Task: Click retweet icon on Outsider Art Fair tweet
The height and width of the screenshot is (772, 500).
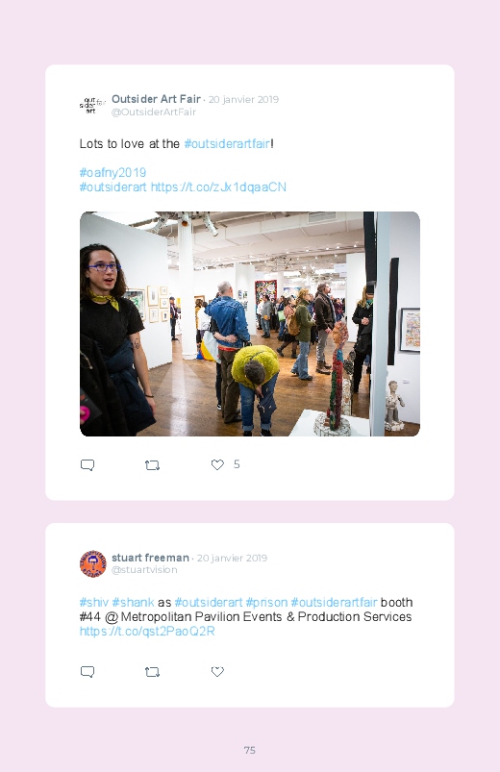Action: click(x=152, y=464)
